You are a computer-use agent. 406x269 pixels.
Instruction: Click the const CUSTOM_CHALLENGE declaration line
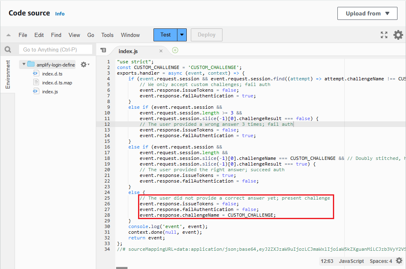(x=179, y=67)
